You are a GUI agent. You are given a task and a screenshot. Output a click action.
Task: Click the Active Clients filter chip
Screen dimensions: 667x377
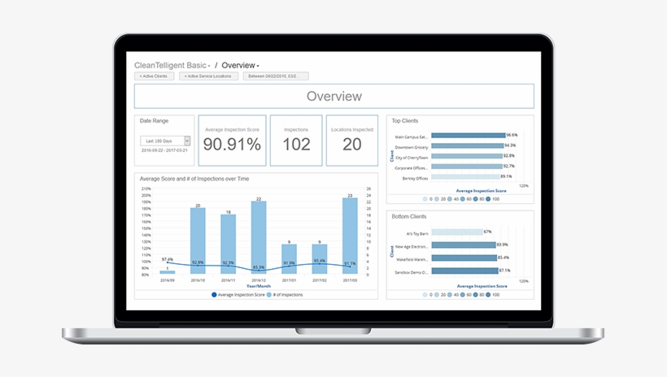click(154, 76)
